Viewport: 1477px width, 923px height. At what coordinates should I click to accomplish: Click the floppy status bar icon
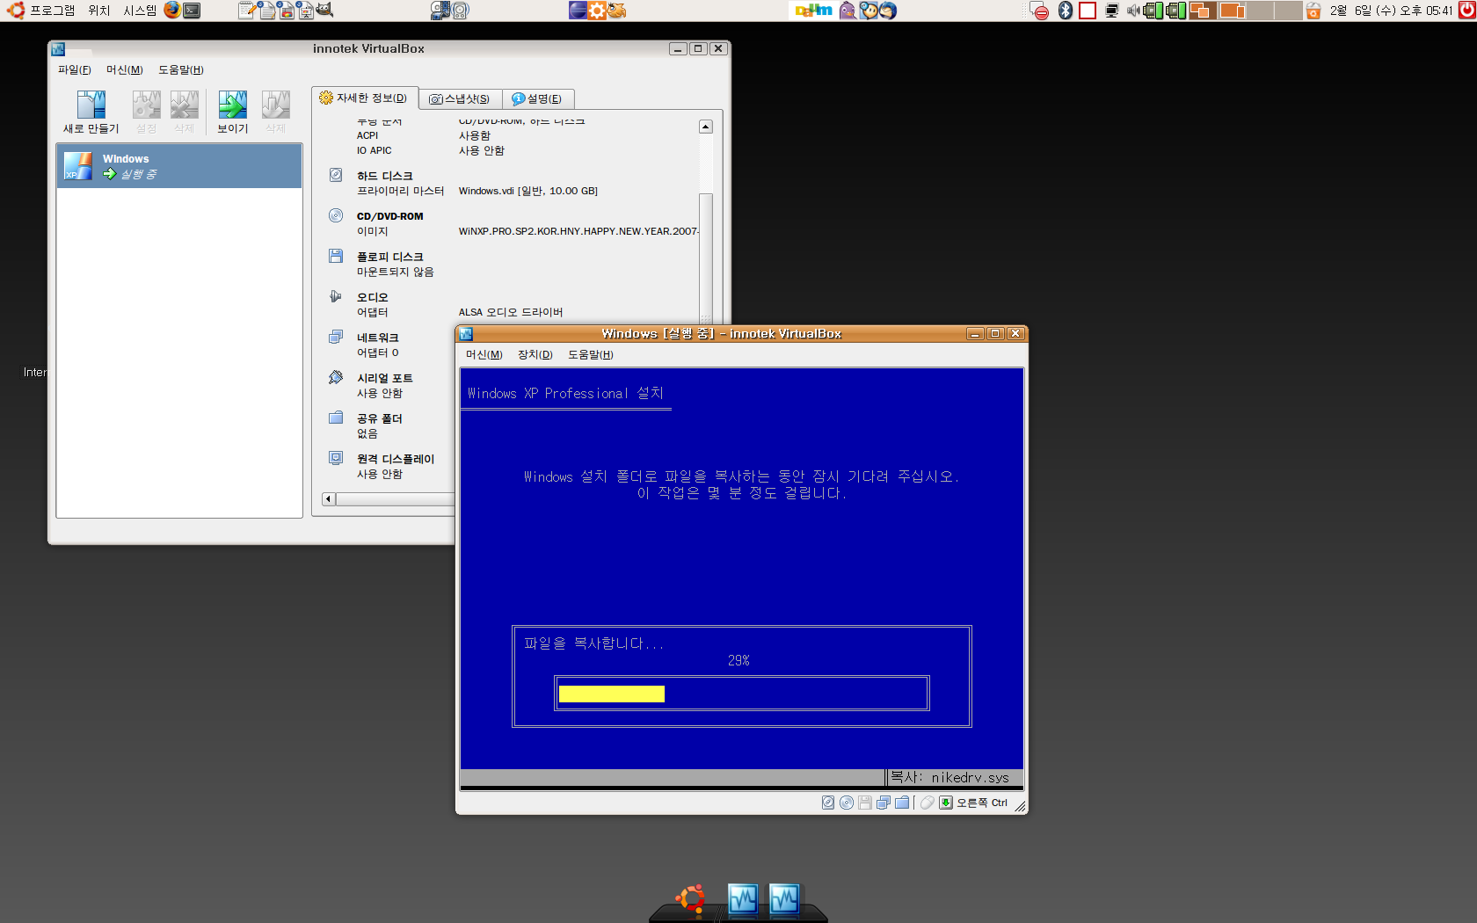click(x=865, y=803)
